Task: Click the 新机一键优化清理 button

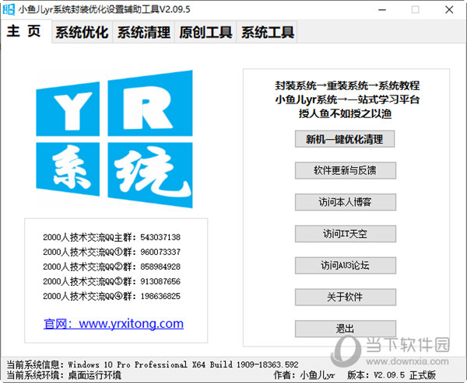Action: tap(345, 139)
